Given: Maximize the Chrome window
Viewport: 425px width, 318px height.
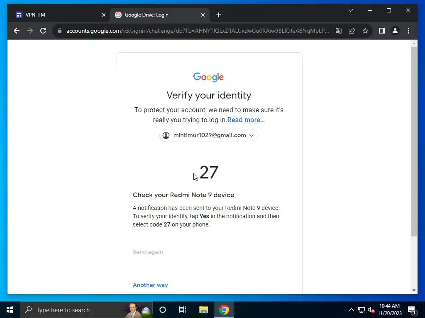Looking at the screenshot, I should click(388, 10).
